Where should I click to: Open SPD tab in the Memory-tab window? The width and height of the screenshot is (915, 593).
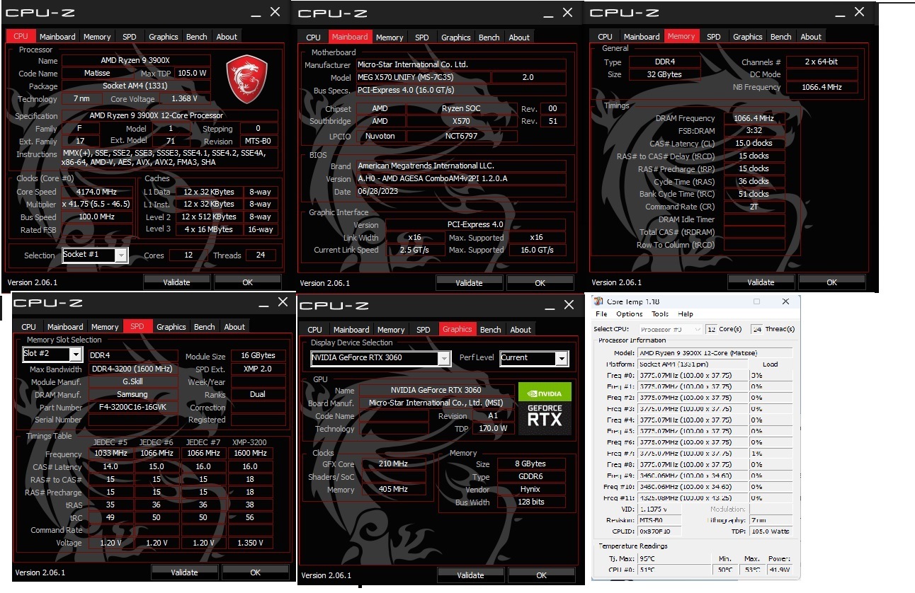714,37
